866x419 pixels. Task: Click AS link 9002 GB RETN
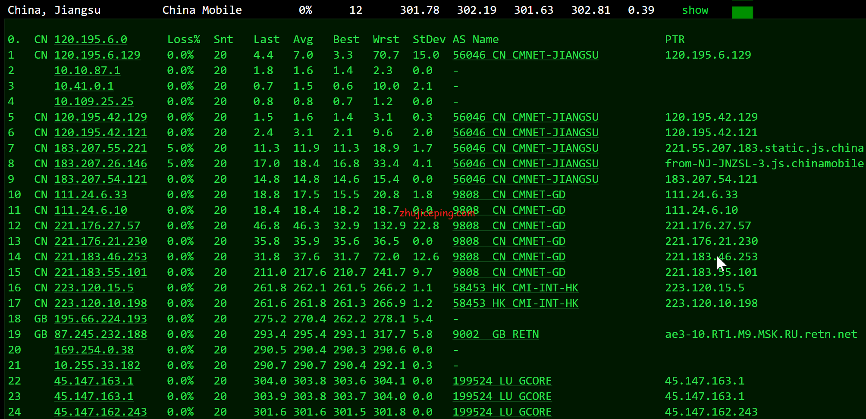(x=496, y=335)
